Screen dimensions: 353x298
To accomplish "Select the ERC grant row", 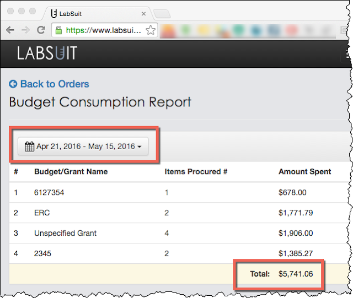I will point(42,212).
